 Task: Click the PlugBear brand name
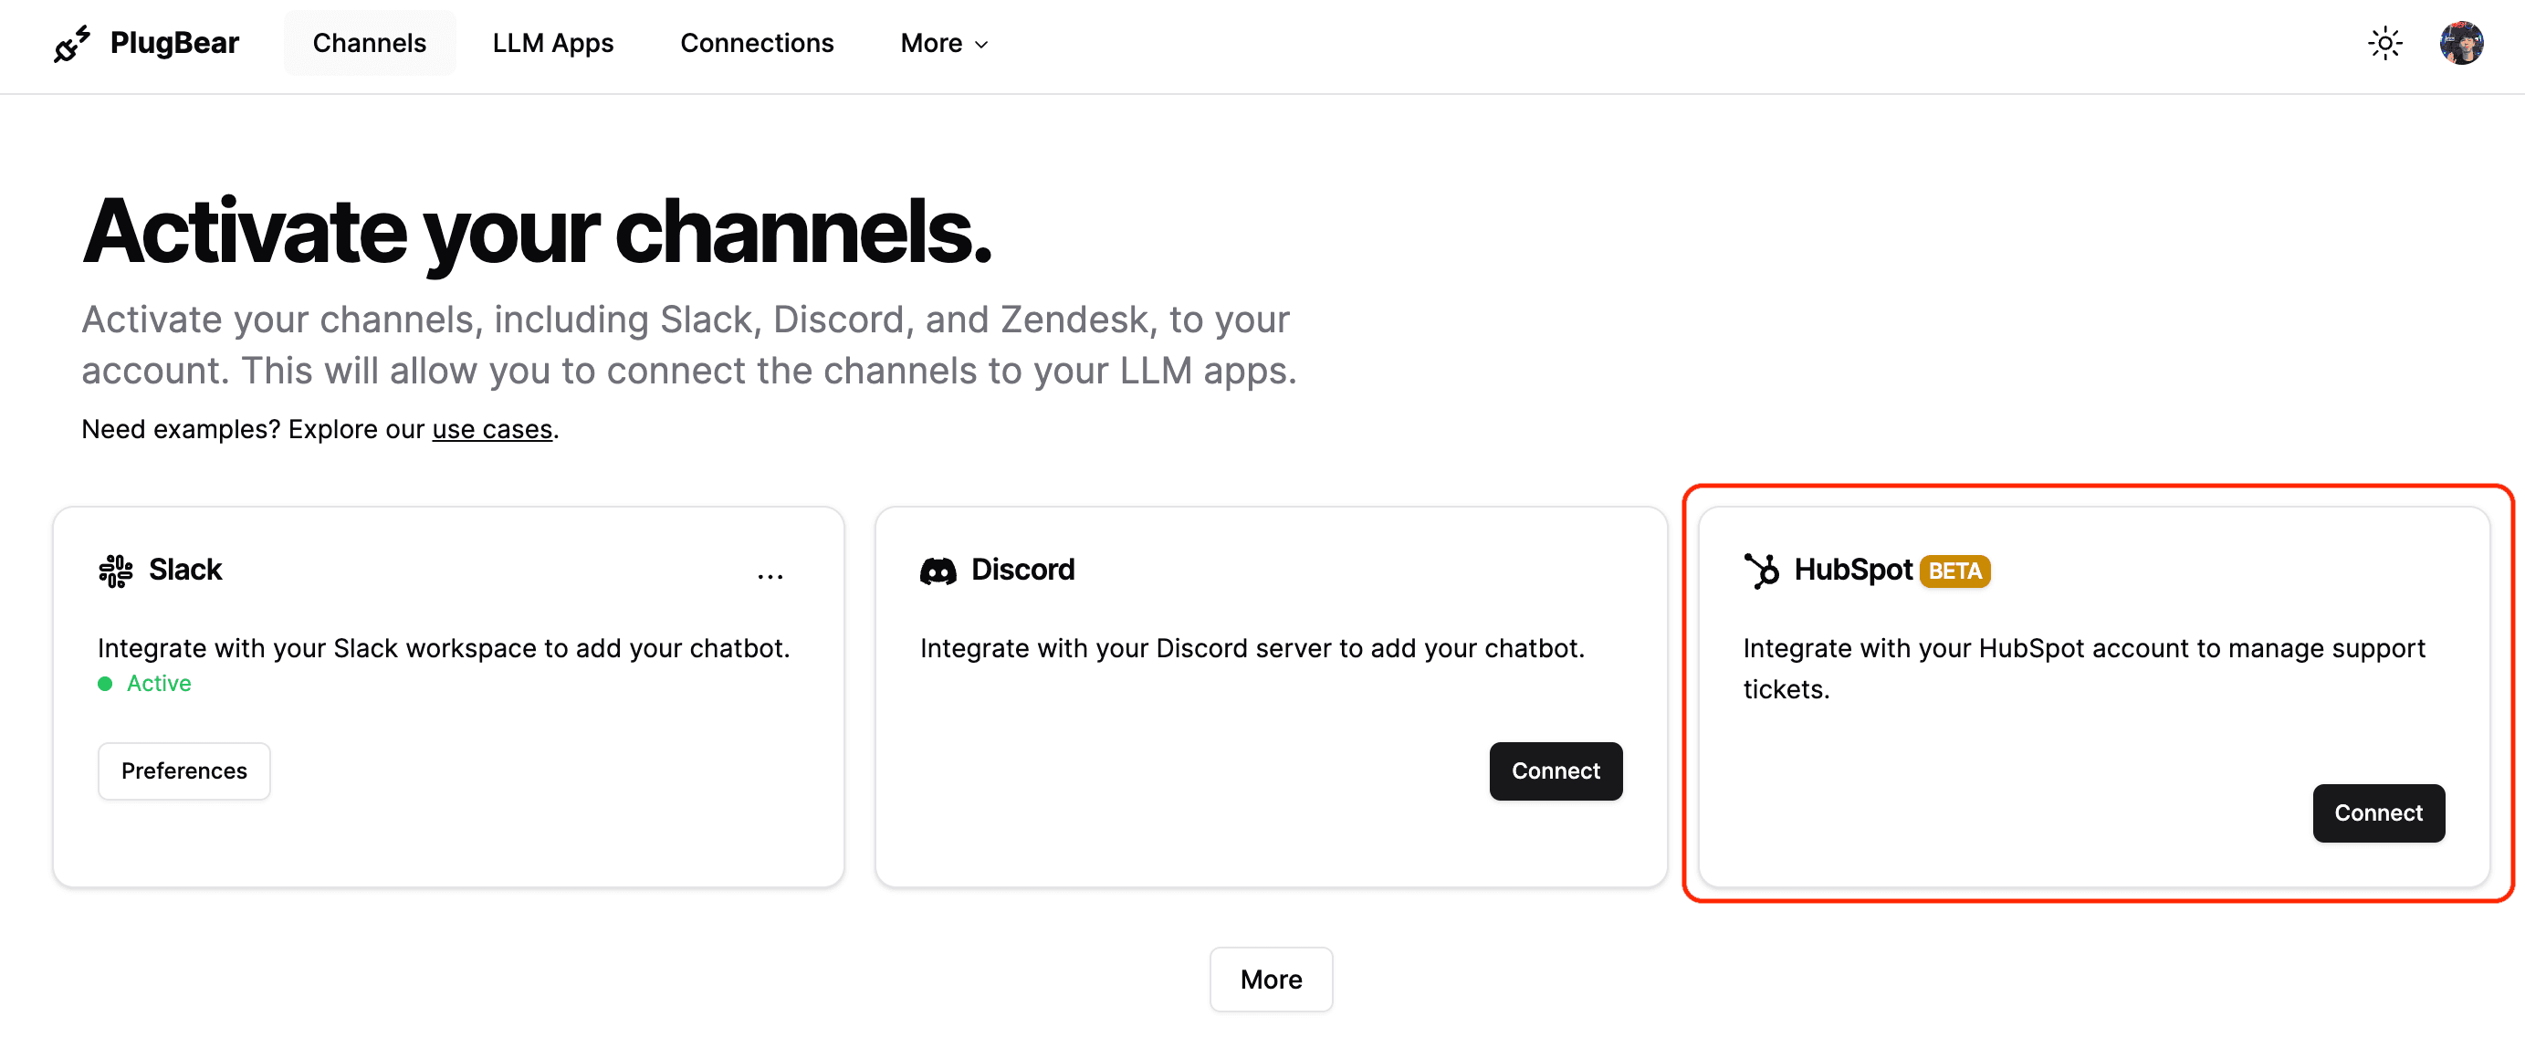coord(174,43)
